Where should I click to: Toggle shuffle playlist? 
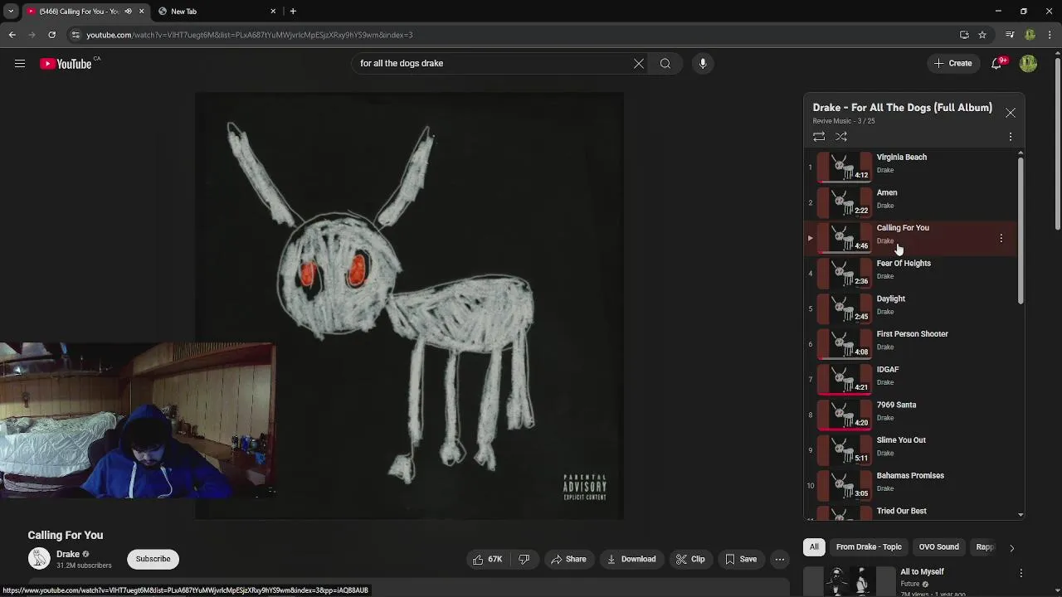841,137
